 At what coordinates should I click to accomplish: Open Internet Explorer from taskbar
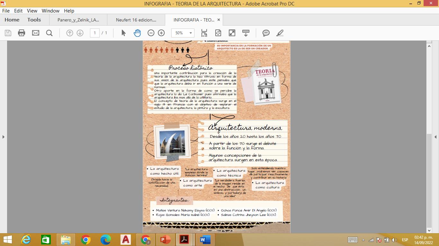point(26,240)
